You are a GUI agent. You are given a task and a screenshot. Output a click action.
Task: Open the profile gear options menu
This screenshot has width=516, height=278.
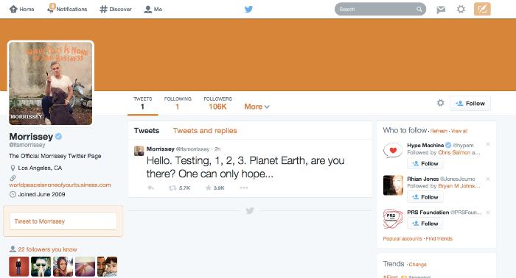coord(440,103)
